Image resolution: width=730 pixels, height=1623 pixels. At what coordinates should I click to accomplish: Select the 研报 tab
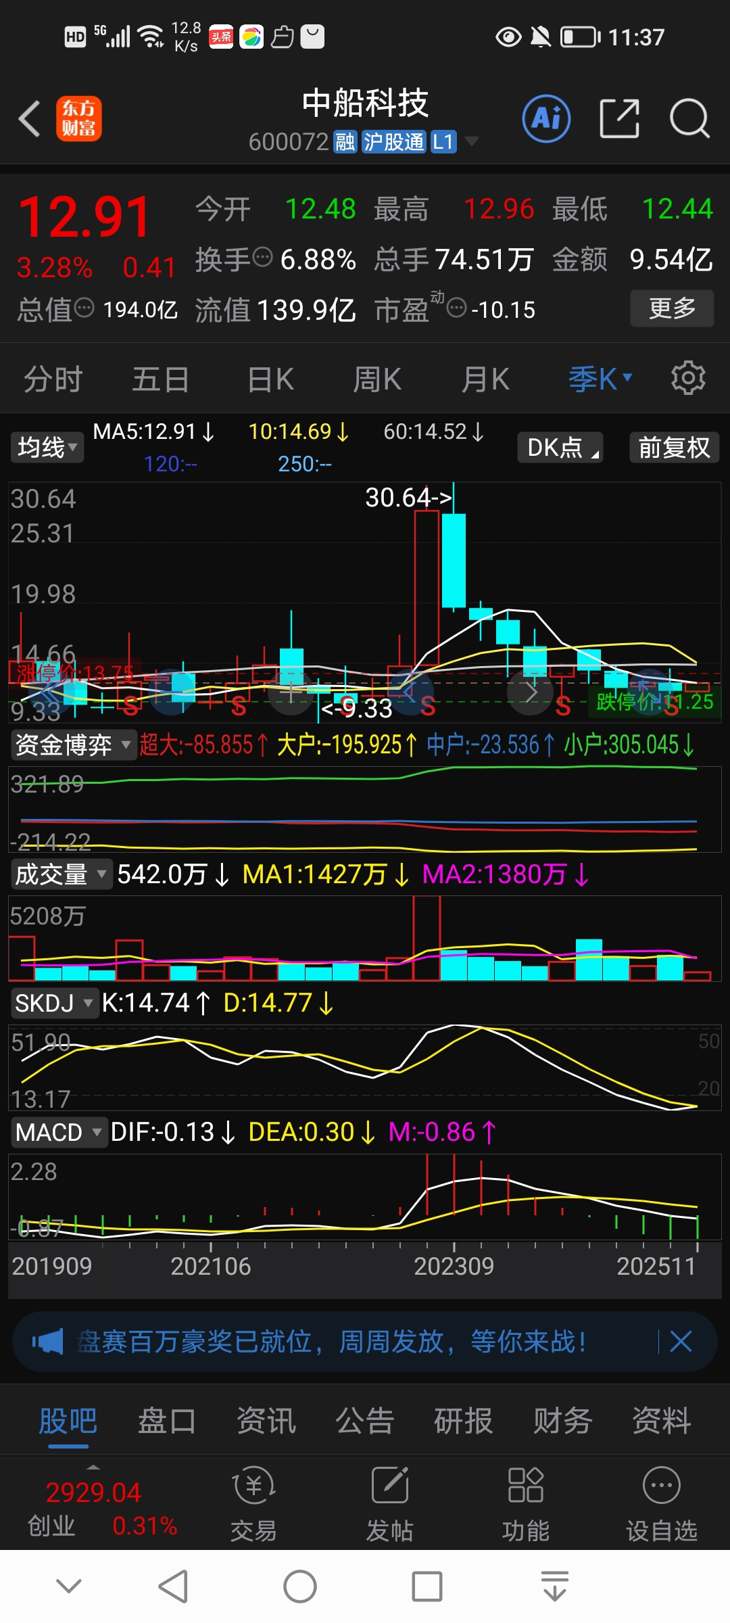(x=464, y=1420)
